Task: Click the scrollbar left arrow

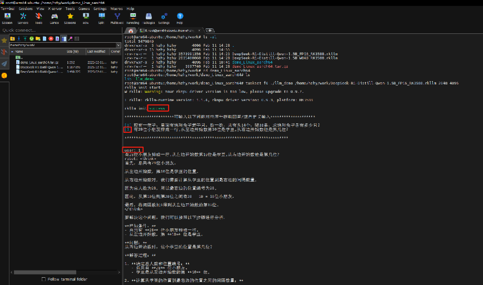Action: (x=12, y=272)
